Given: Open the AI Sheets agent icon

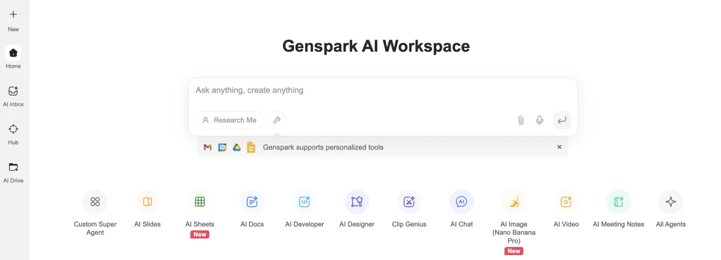Looking at the screenshot, I should (199, 202).
